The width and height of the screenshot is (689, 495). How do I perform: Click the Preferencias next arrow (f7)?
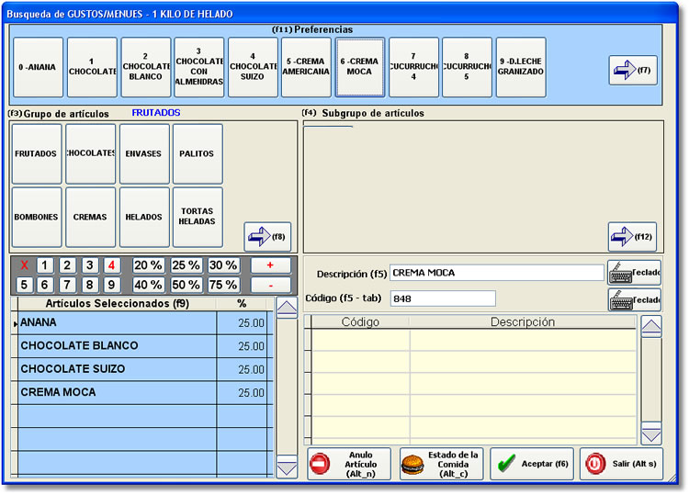click(x=632, y=71)
